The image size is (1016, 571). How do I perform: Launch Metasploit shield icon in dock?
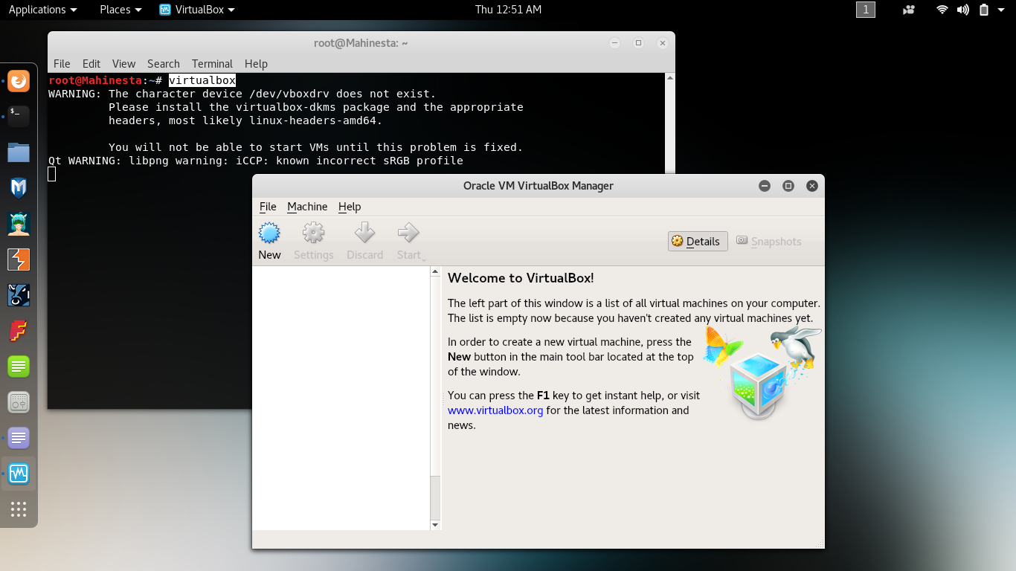pyautogui.click(x=19, y=188)
